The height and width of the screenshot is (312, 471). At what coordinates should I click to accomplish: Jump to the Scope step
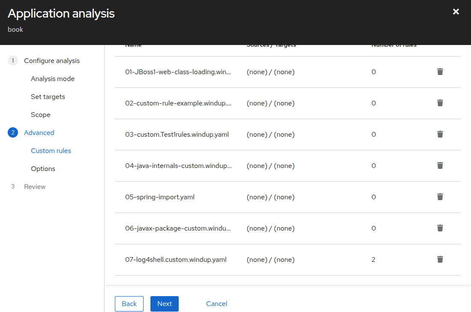tap(41, 115)
